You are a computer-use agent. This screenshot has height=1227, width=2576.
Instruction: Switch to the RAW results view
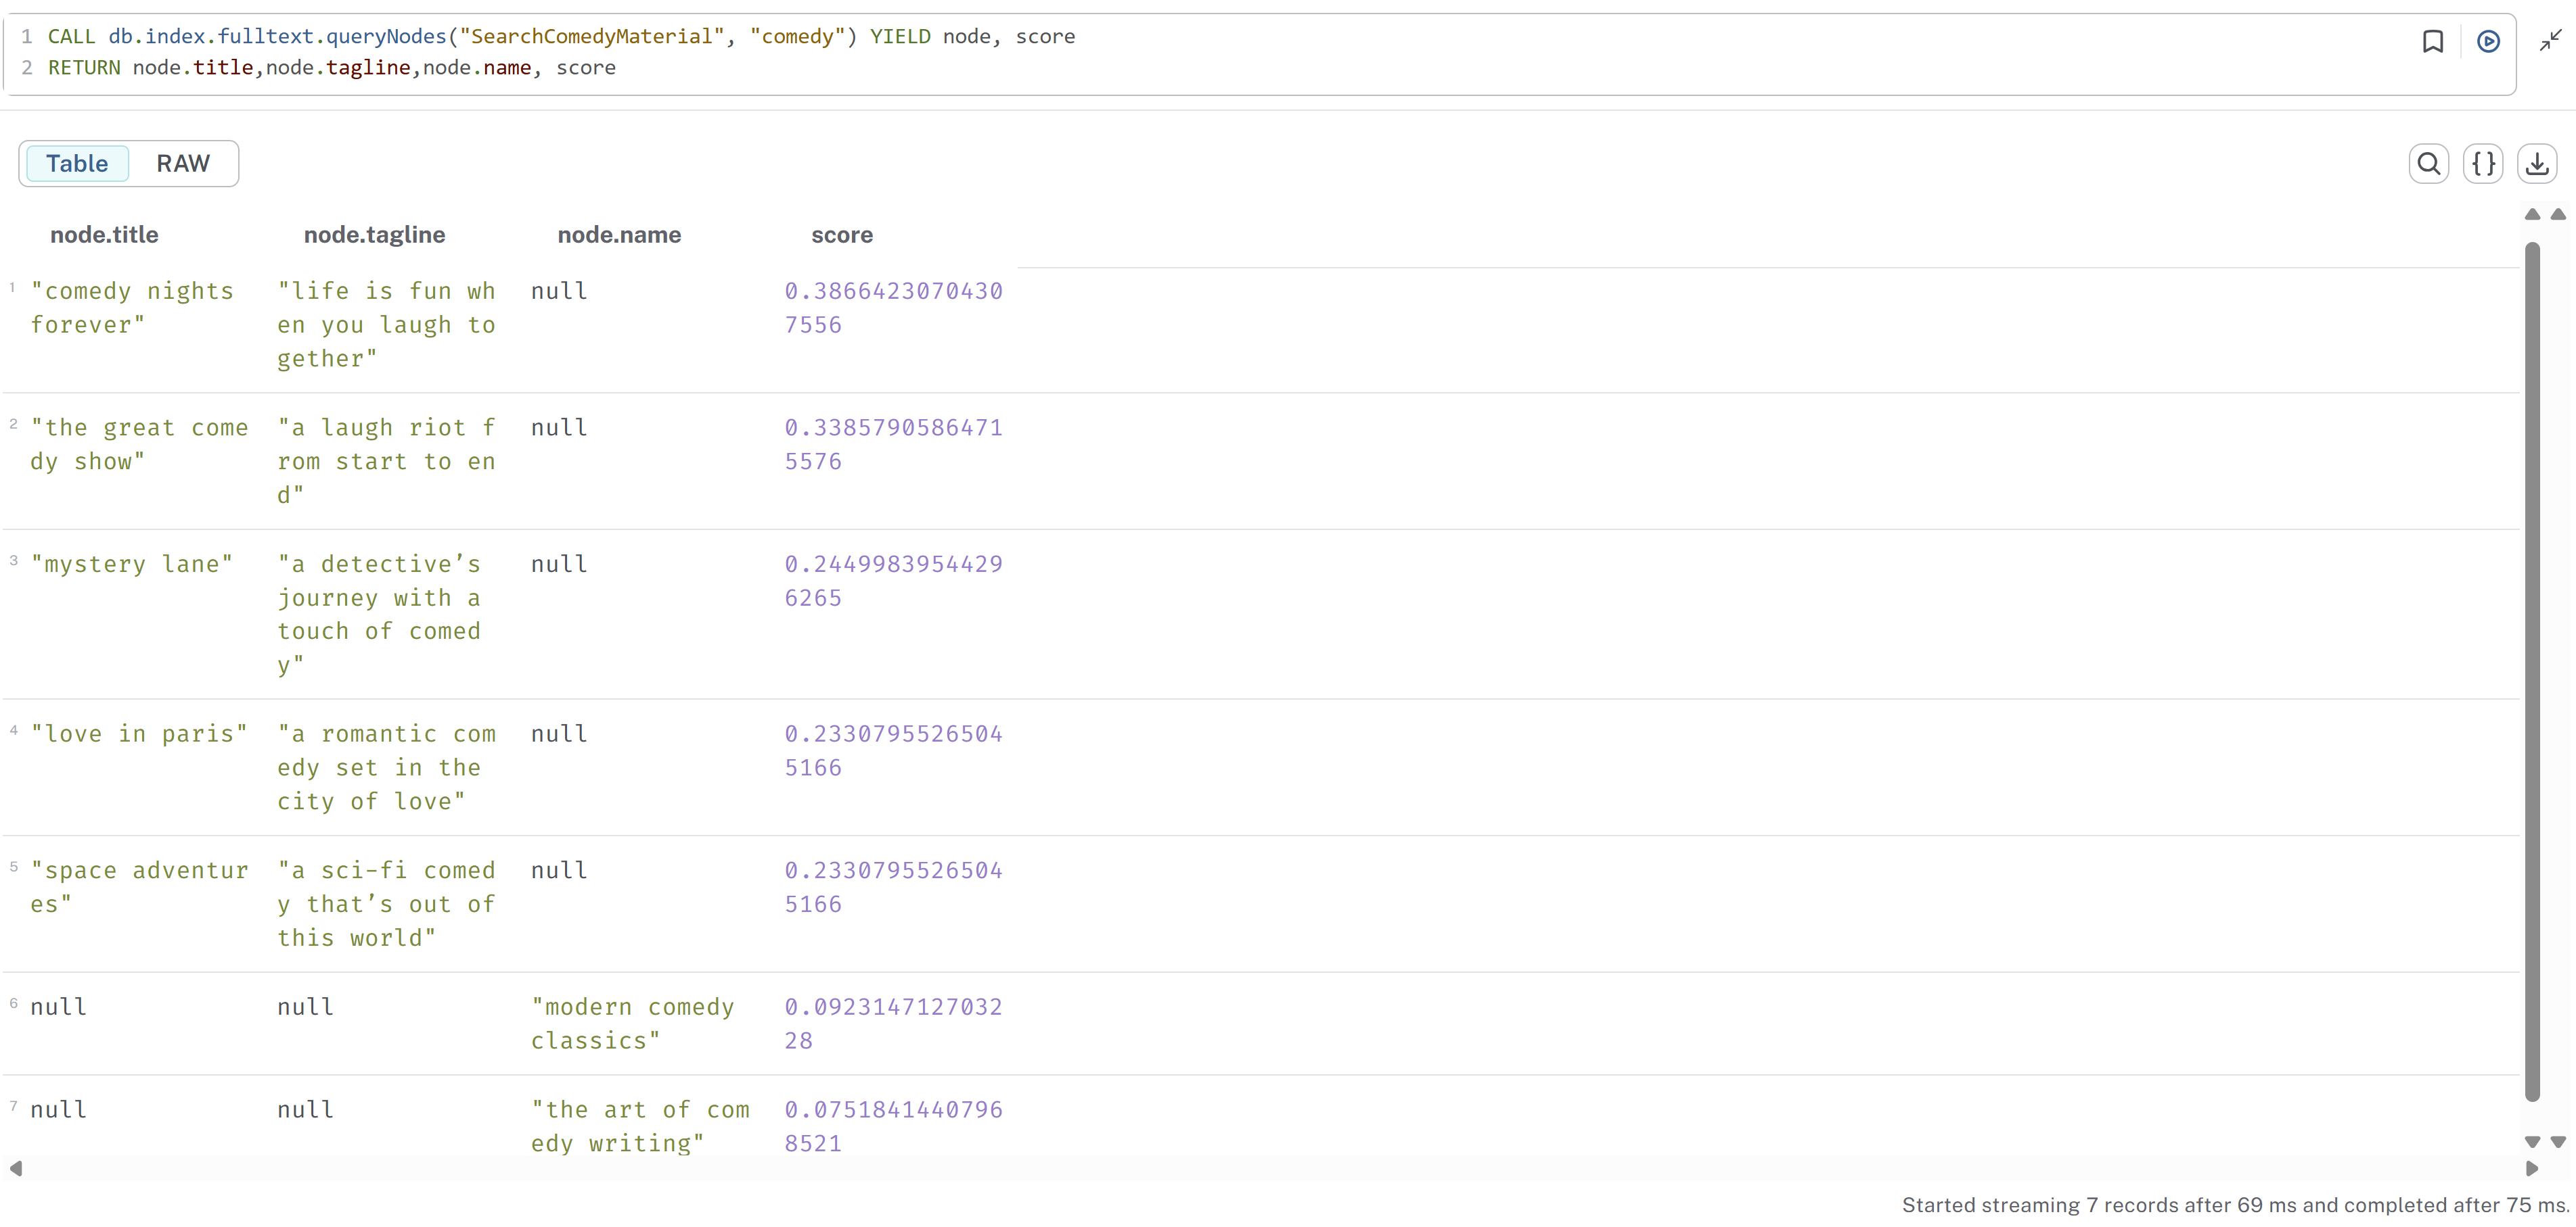point(183,163)
